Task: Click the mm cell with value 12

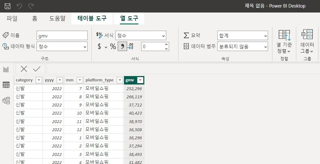Action: tap(74, 130)
